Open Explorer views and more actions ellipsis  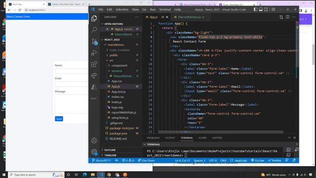[137, 17]
